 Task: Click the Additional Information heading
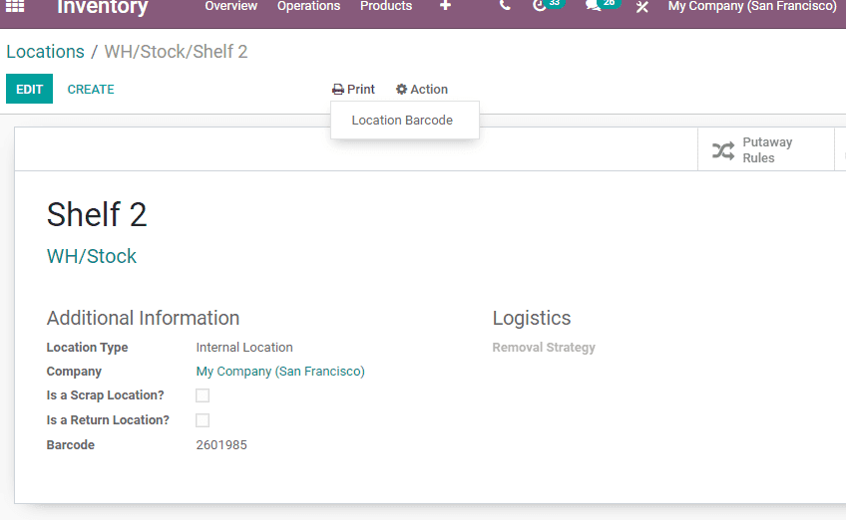pyautogui.click(x=143, y=318)
